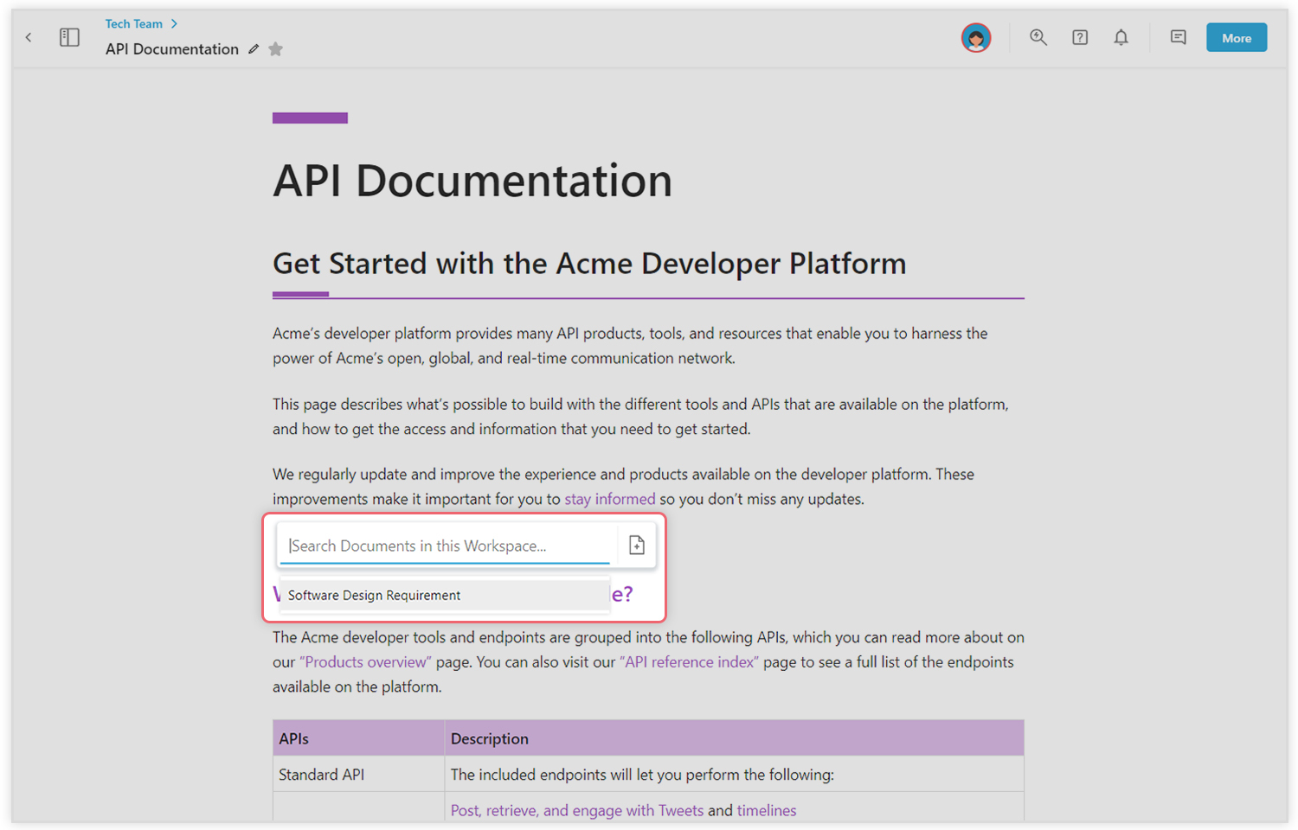The image size is (1298, 830).
Task: Select Software Design Requirement suggestion
Action: coord(445,595)
